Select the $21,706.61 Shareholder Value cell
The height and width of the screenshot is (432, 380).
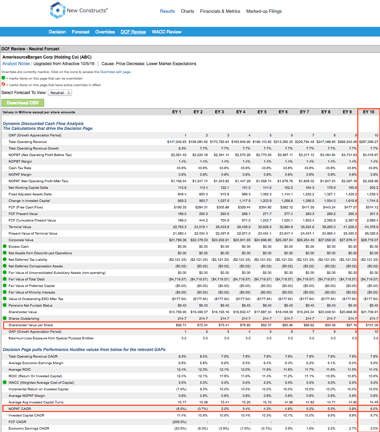coord(369,312)
